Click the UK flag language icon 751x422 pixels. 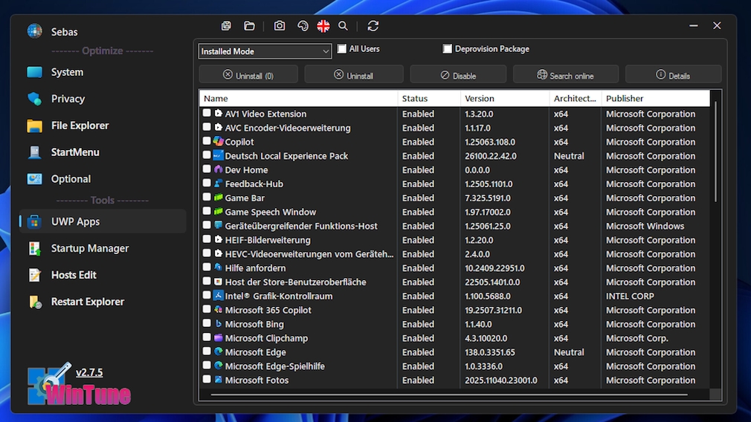tap(323, 26)
